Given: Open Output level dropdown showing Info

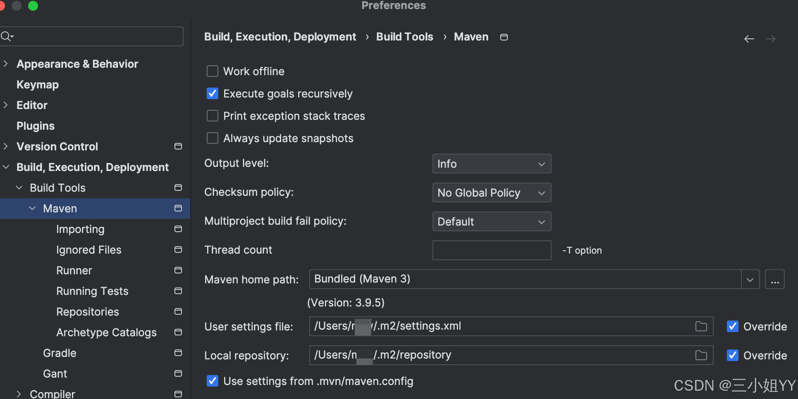Looking at the screenshot, I should pyautogui.click(x=492, y=164).
